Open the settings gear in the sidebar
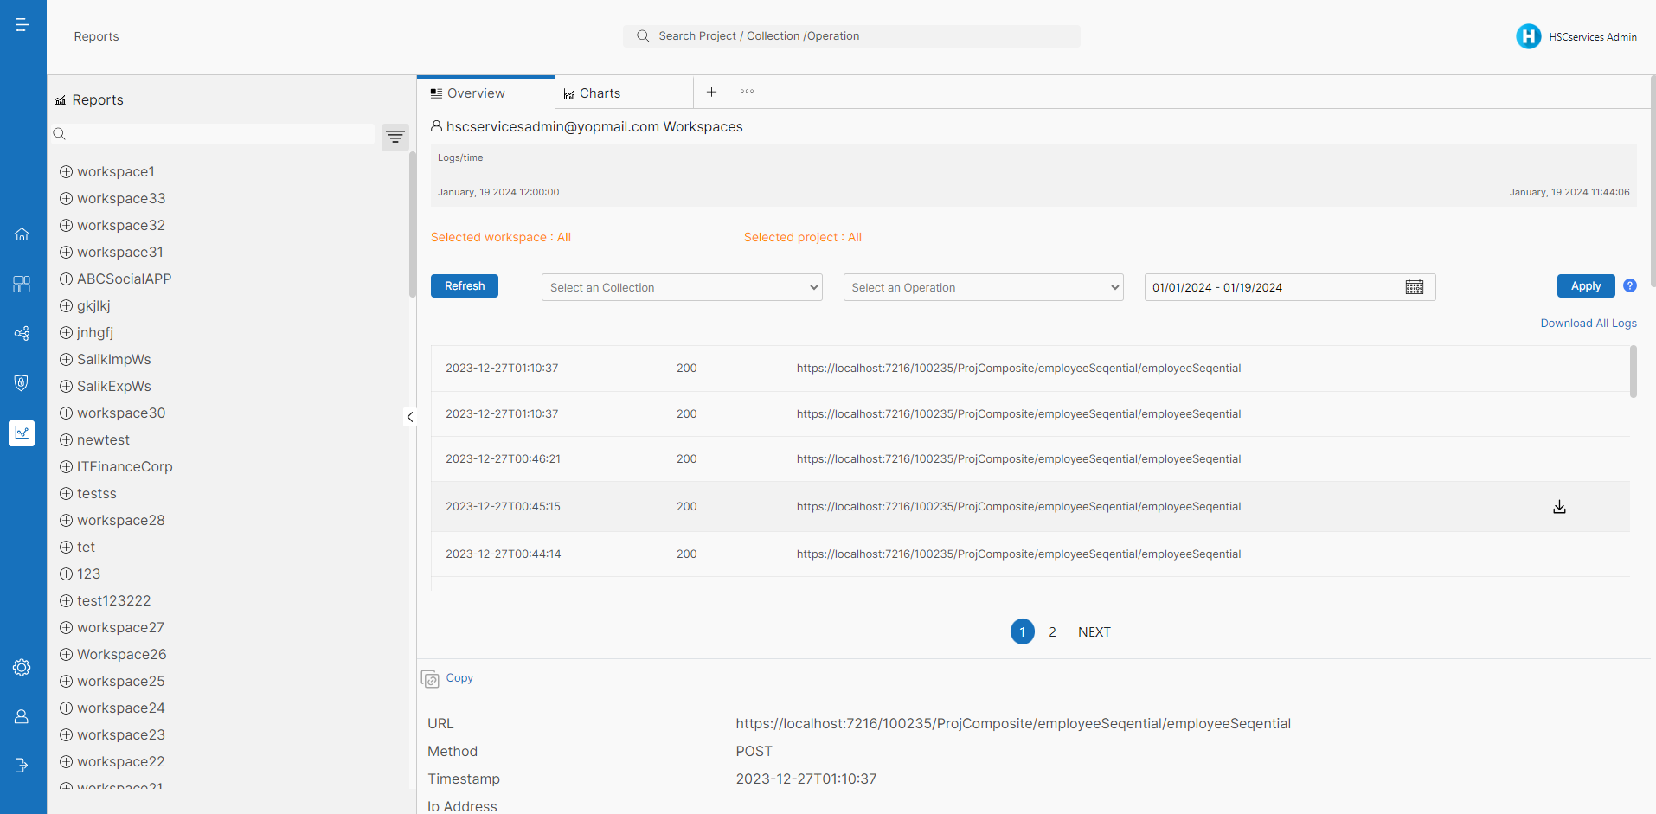This screenshot has height=814, width=1656. [x=22, y=668]
